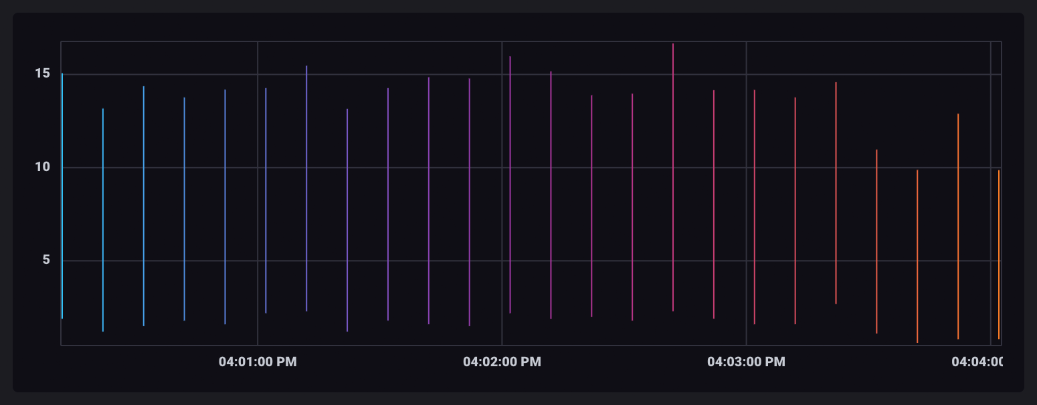
Task: Select bar immediately left of 04:03:00 PM gridline
Action: pos(714,204)
